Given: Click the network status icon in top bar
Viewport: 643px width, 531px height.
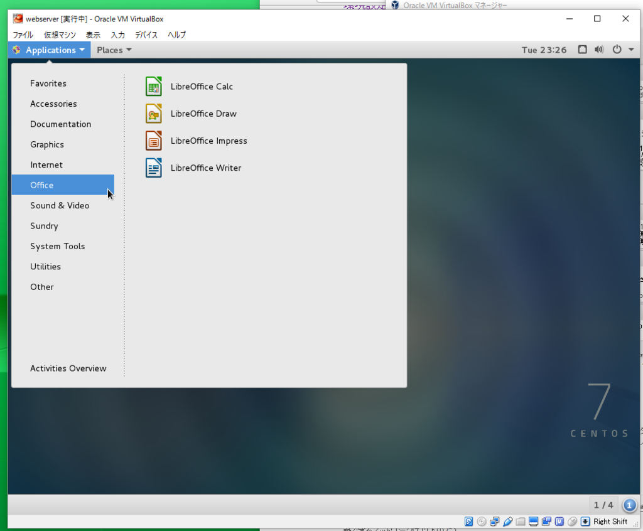Looking at the screenshot, I should (582, 50).
